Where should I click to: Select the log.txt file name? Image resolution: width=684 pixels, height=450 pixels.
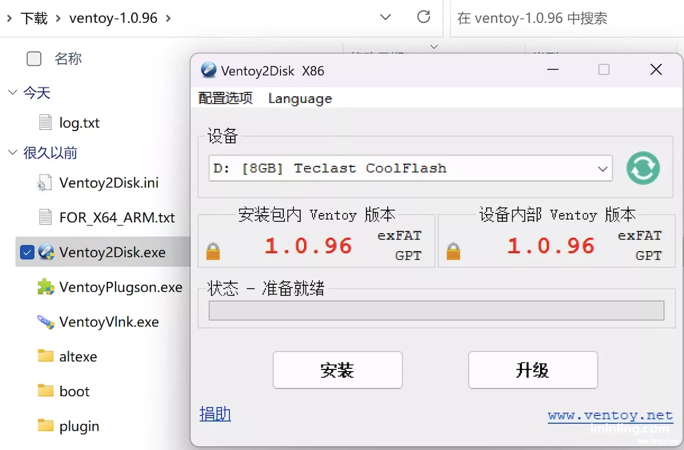pyautogui.click(x=80, y=123)
